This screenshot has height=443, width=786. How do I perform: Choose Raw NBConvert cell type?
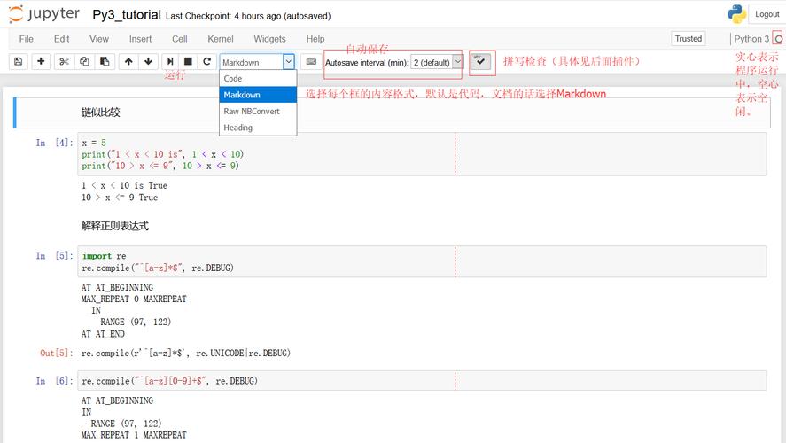[x=258, y=112]
